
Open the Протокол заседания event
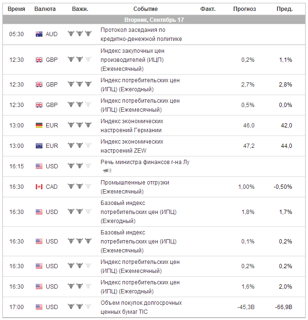click(141, 34)
